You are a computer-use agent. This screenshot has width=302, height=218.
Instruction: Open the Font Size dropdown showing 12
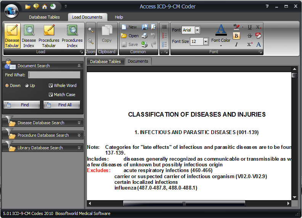click(x=206, y=41)
